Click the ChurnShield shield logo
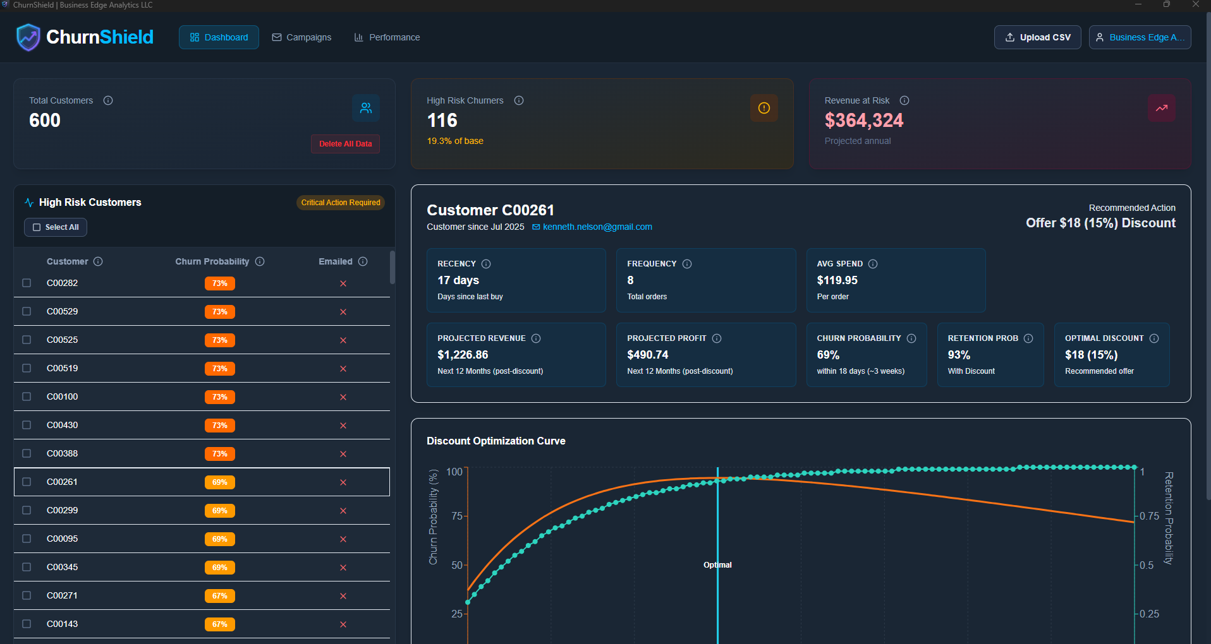This screenshot has height=644, width=1211. [x=28, y=37]
